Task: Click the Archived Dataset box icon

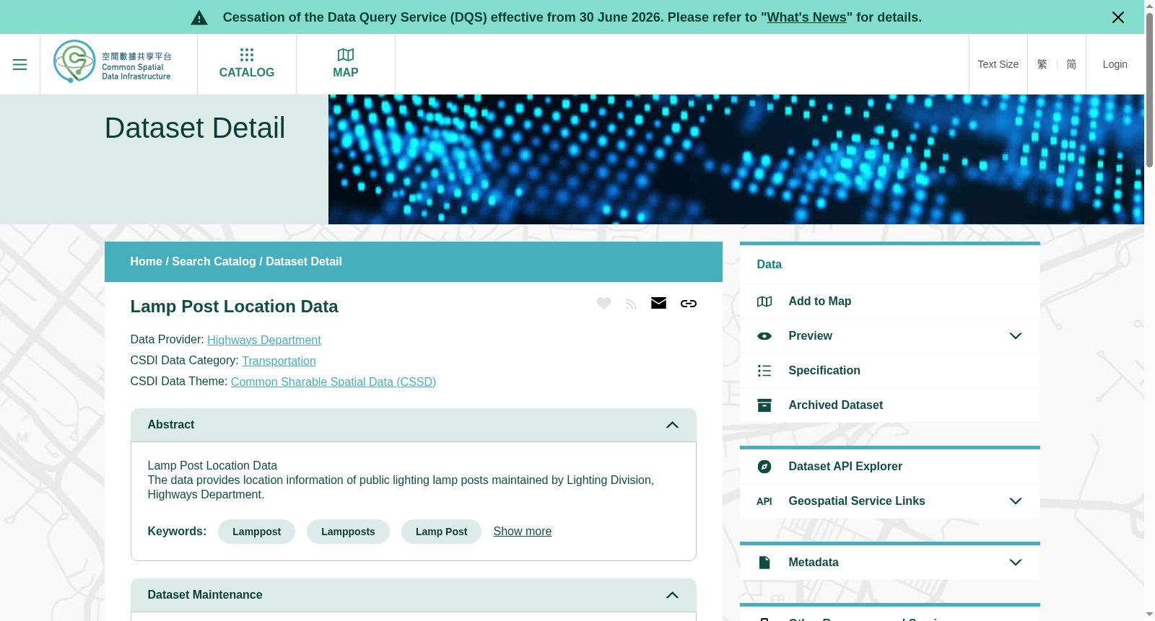Action: [x=764, y=405]
